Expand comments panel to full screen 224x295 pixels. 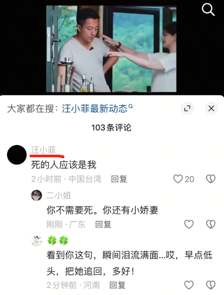(187, 109)
